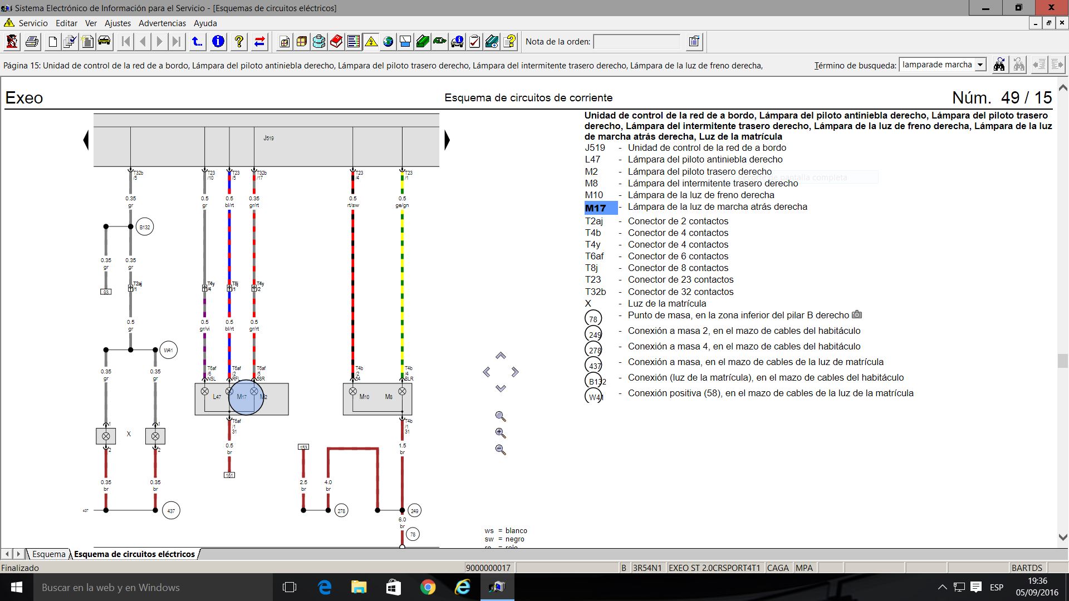Click the vertical scrollbar up arrow
The image size is (1069, 601).
(x=1062, y=88)
